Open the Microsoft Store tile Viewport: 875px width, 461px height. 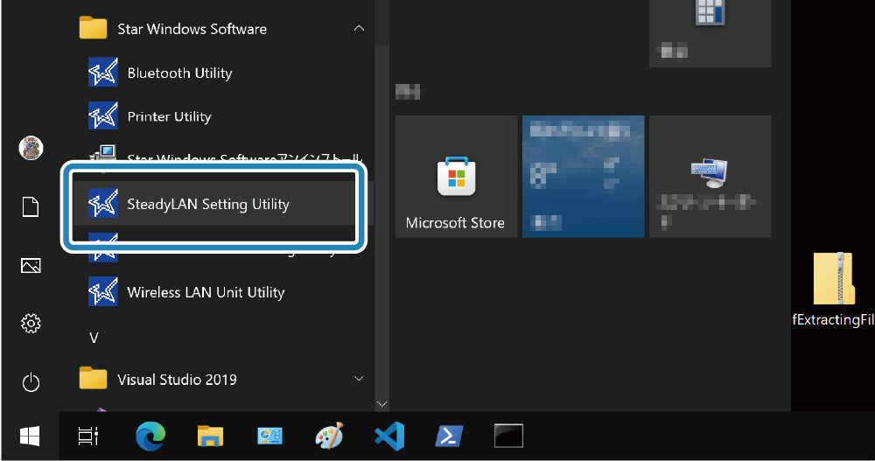[x=455, y=177]
